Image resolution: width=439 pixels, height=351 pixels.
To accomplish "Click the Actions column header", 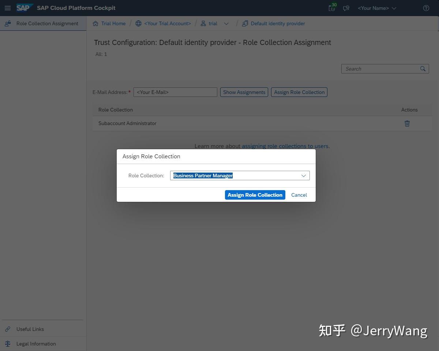I will tap(409, 110).
